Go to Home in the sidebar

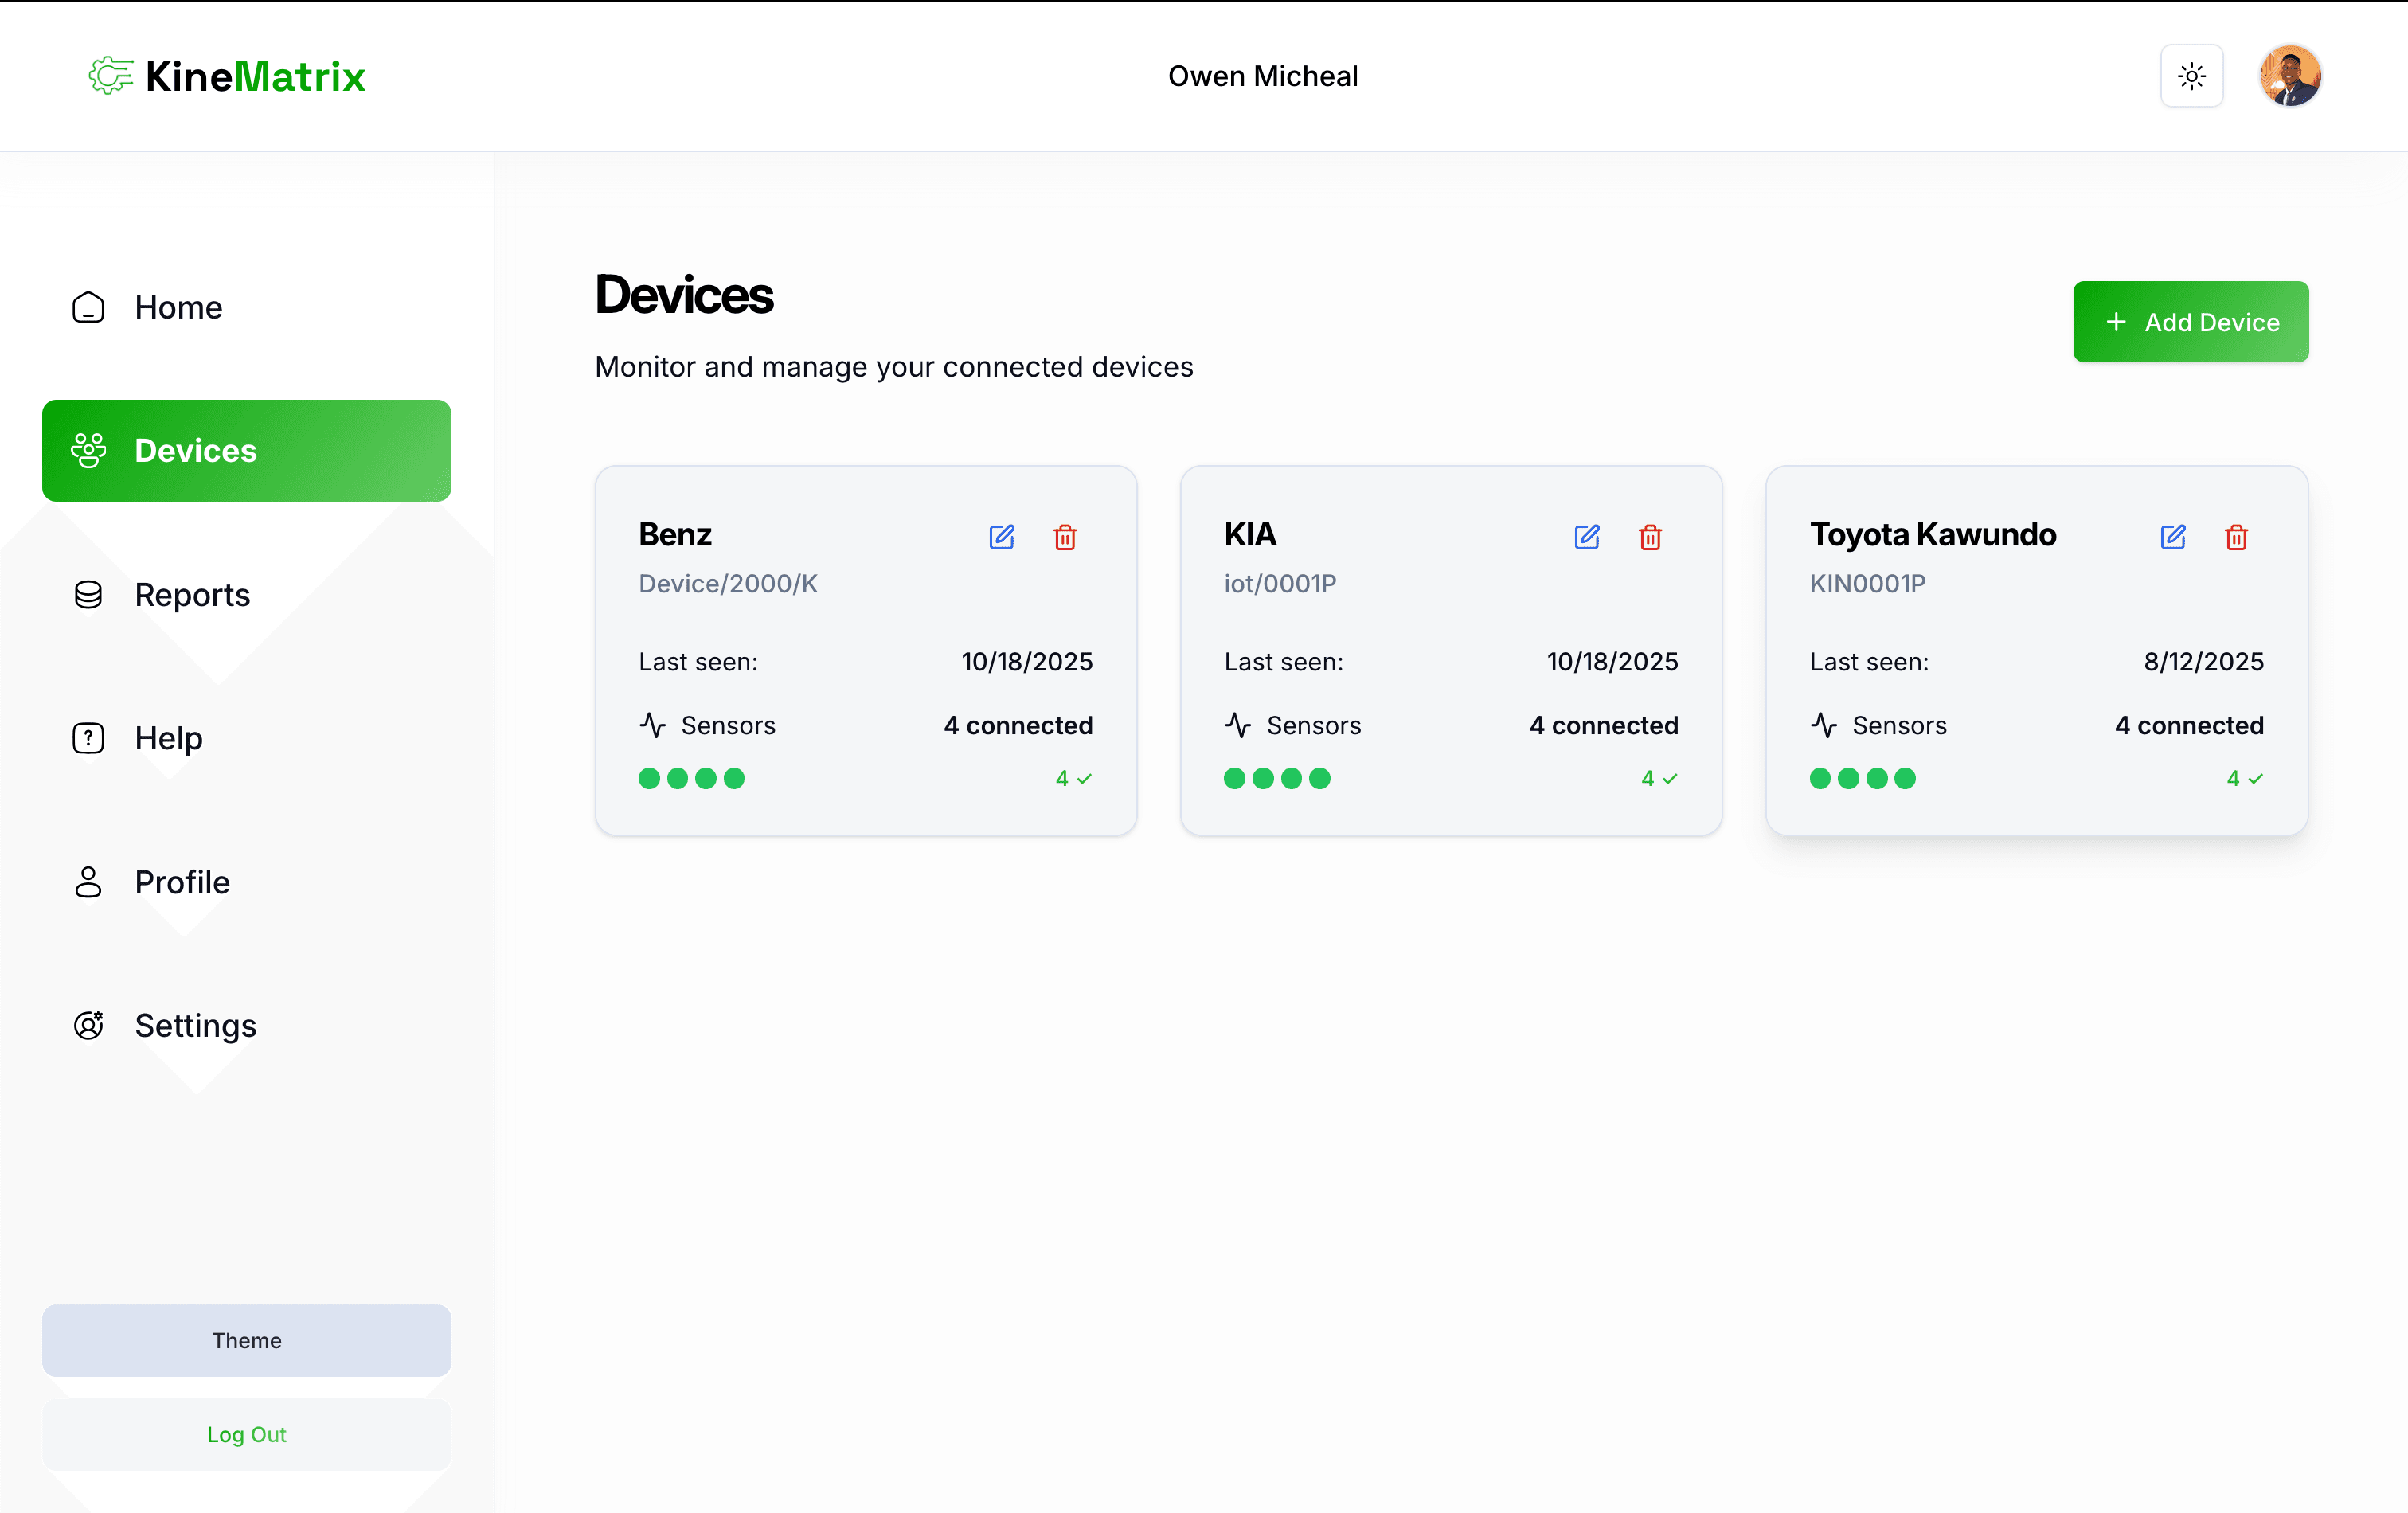coord(178,307)
